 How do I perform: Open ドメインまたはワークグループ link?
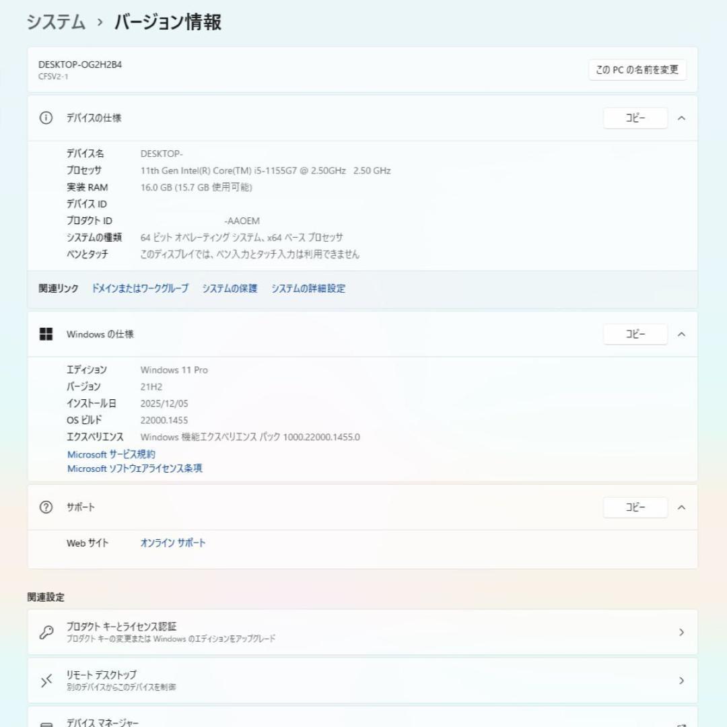click(x=140, y=288)
